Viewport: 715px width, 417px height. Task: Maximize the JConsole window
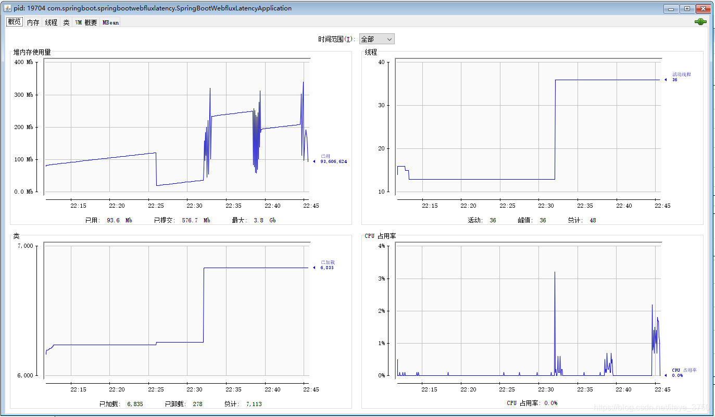[x=687, y=9]
